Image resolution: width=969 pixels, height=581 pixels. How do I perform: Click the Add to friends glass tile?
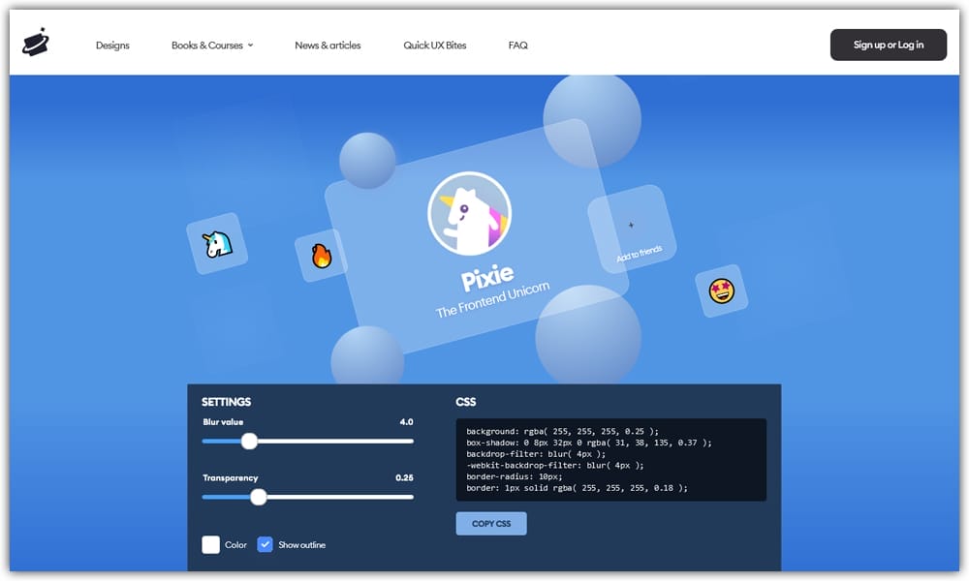point(635,237)
